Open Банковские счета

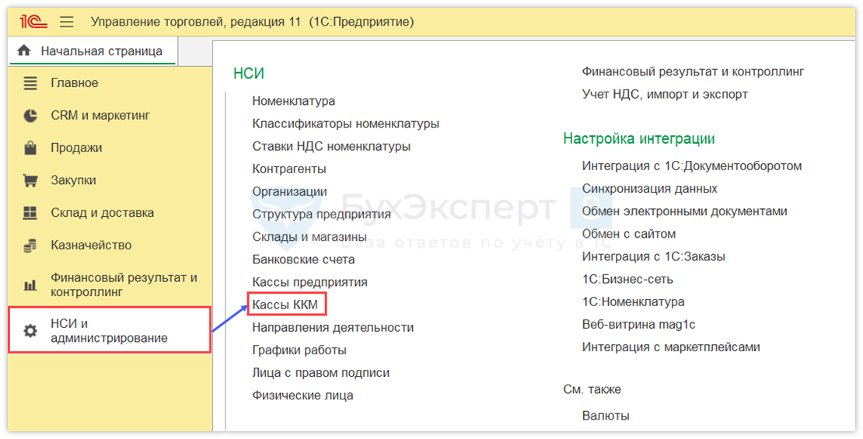(303, 259)
